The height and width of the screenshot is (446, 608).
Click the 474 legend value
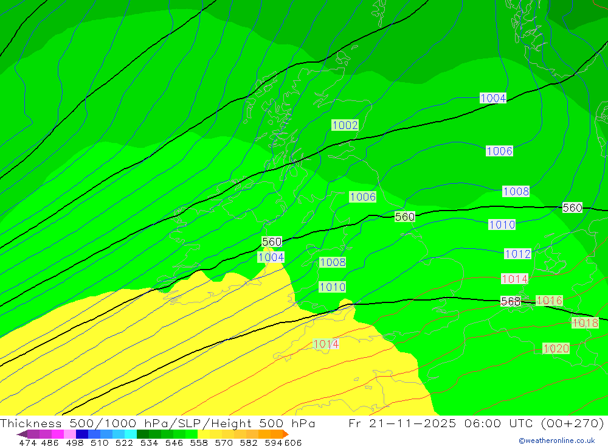[27, 442]
